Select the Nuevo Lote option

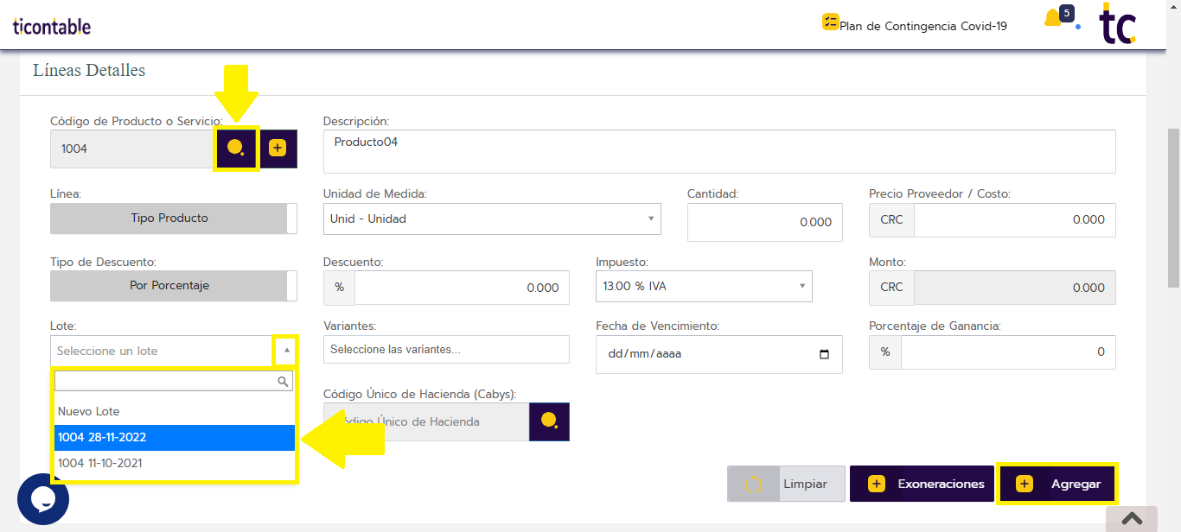tap(174, 411)
